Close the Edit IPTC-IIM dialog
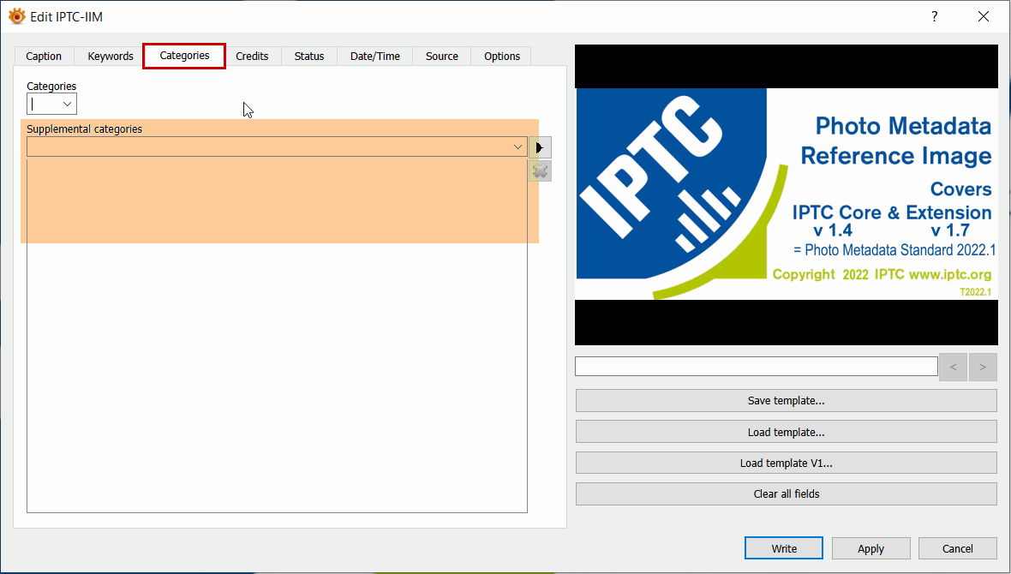1011x574 pixels. [x=984, y=17]
